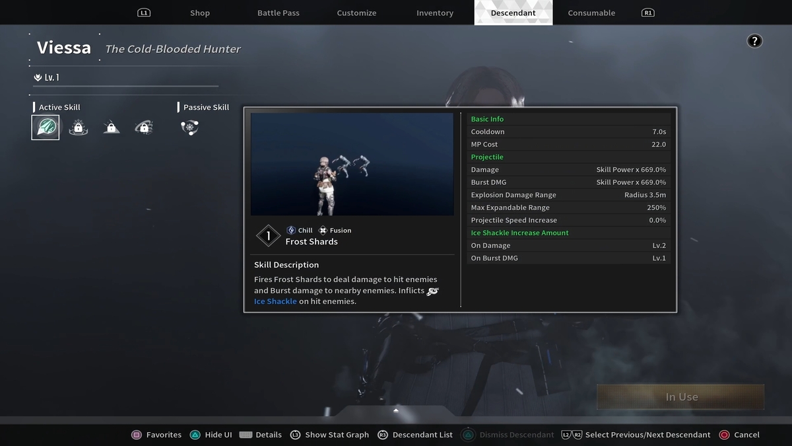The image size is (792, 446).
Task: Select the passive skill snowflake icon
Action: (x=190, y=128)
